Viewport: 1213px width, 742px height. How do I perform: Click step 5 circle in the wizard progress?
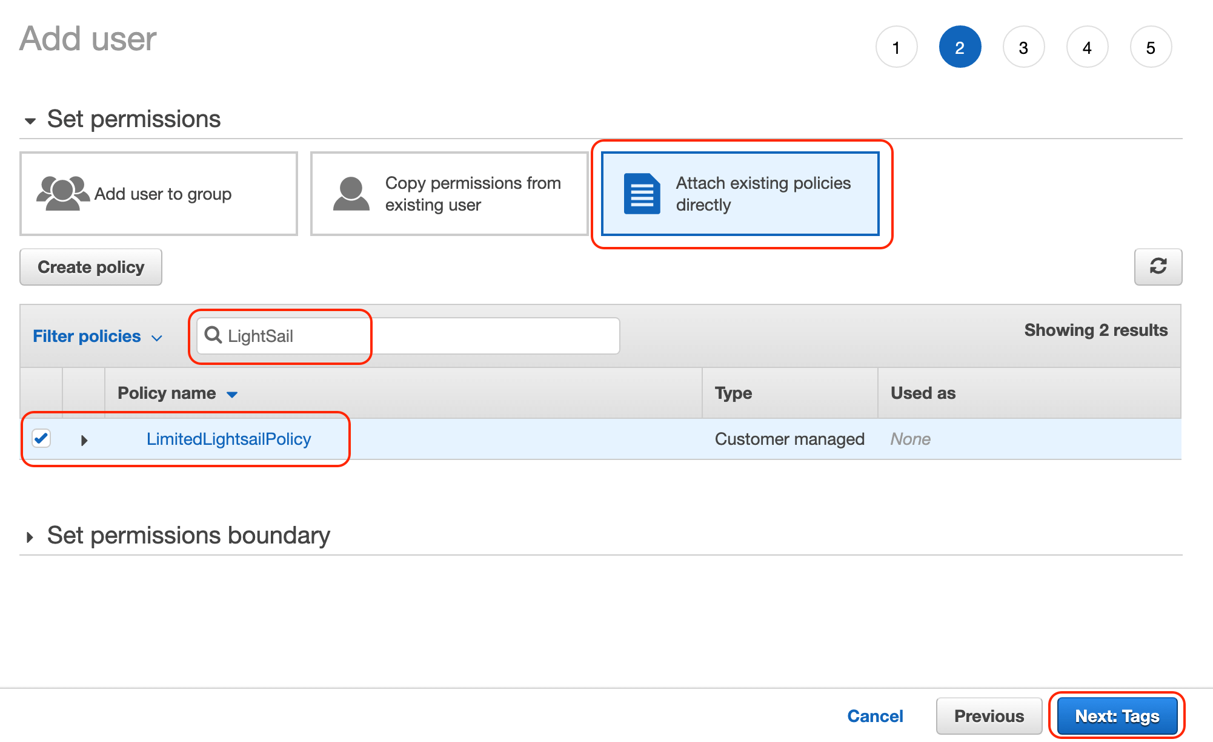tap(1150, 47)
